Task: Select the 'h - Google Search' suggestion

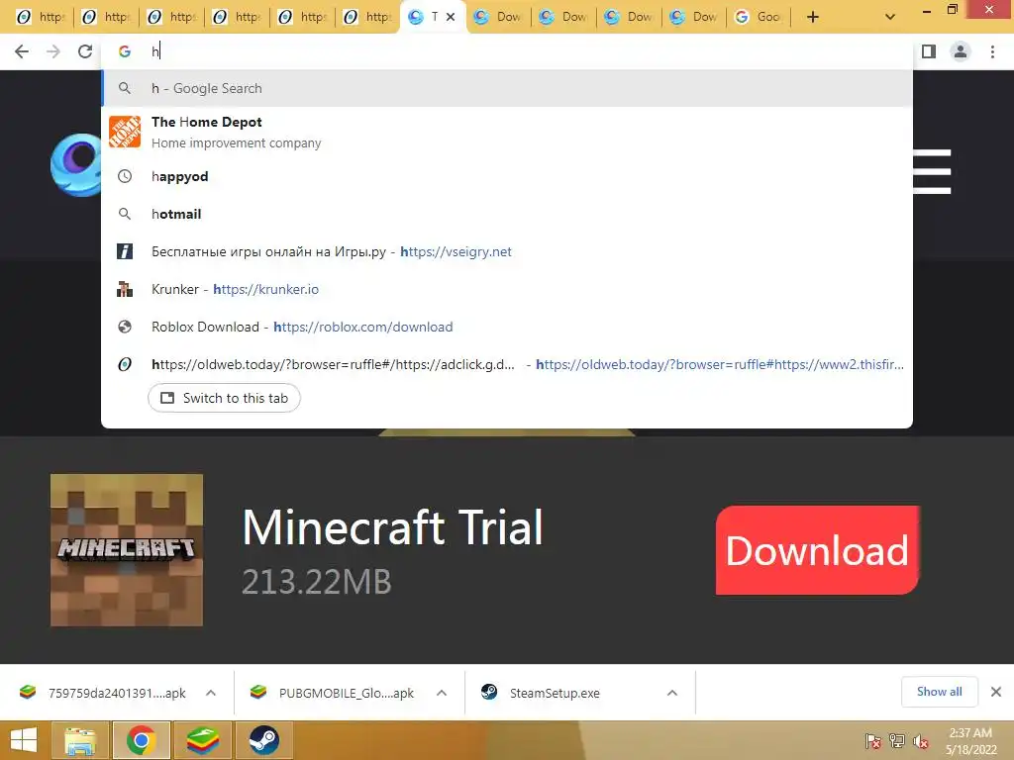Action: point(507,88)
